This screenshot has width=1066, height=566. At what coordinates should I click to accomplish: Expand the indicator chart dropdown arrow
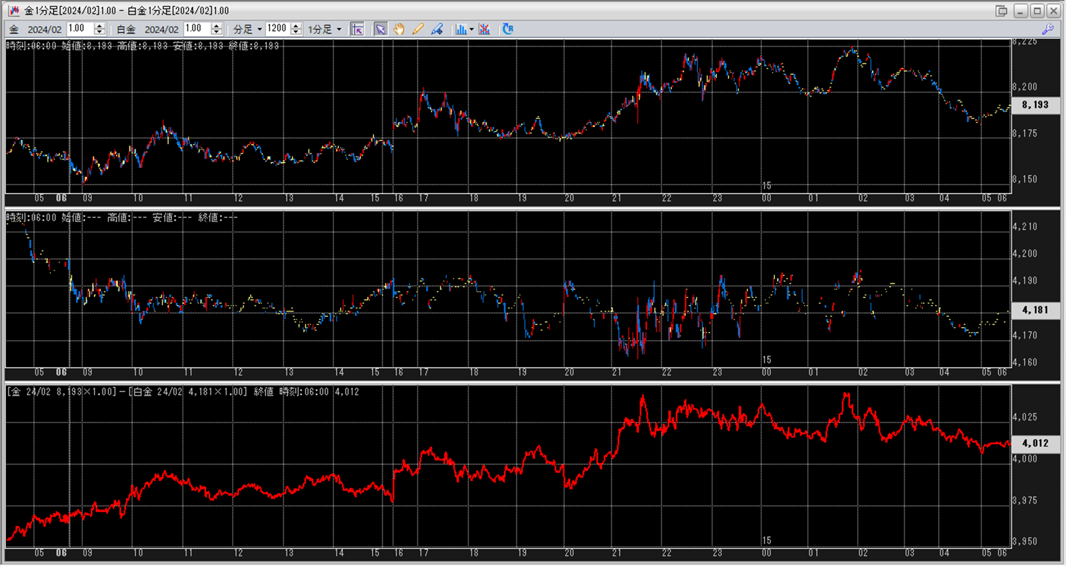[x=471, y=29]
